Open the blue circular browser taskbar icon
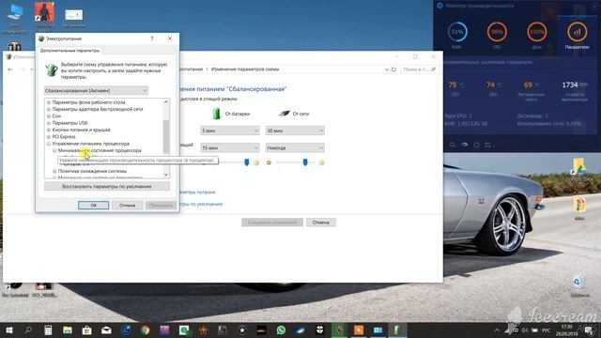This screenshot has width=601, height=338. (x=126, y=330)
